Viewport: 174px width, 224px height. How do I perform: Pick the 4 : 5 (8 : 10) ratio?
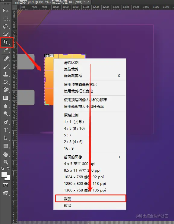pyautogui.click(x=90, y=129)
